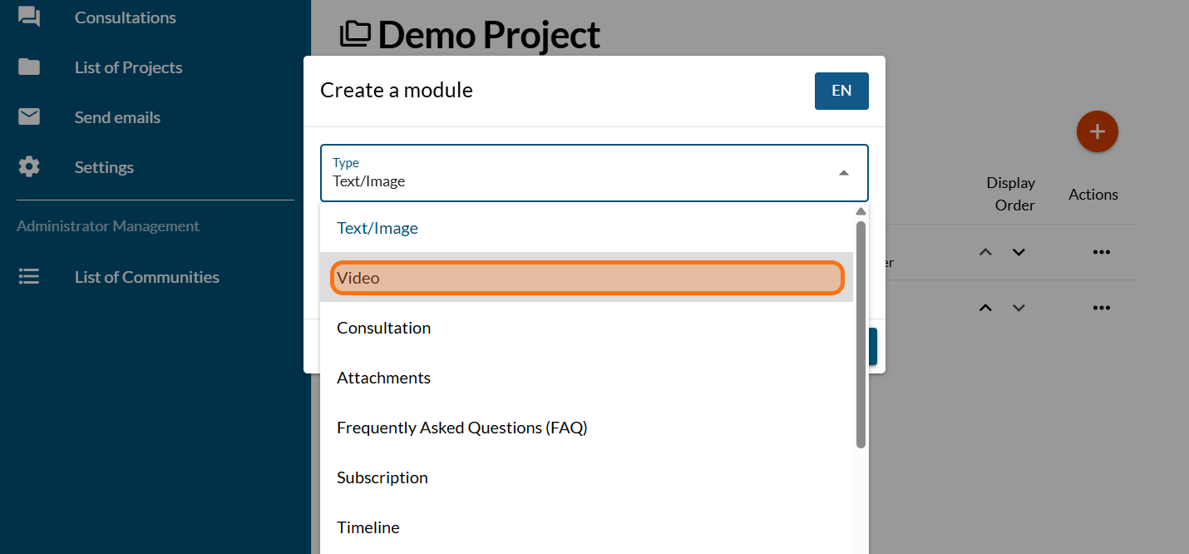Collapse the Type dropdown using its arrow
Screen dimensions: 1189x554
[x=843, y=173]
